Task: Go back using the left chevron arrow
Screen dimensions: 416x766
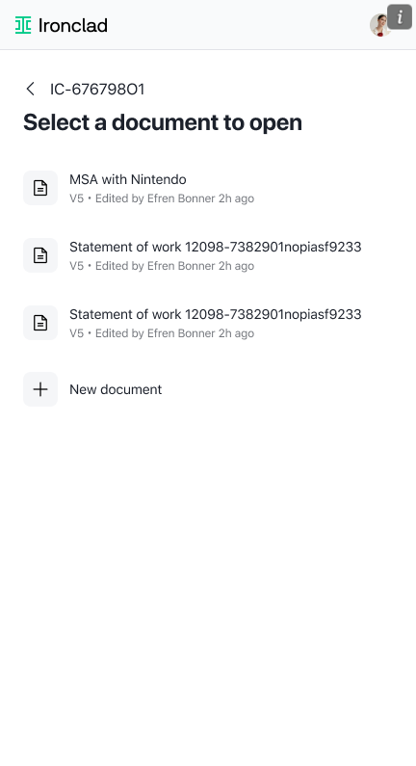Action: tap(30, 89)
